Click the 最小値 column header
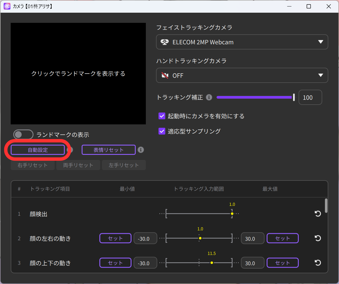The image size is (339, 284). [x=127, y=189]
